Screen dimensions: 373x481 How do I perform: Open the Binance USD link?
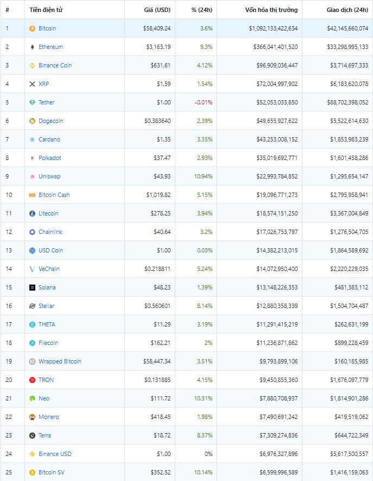(55, 454)
